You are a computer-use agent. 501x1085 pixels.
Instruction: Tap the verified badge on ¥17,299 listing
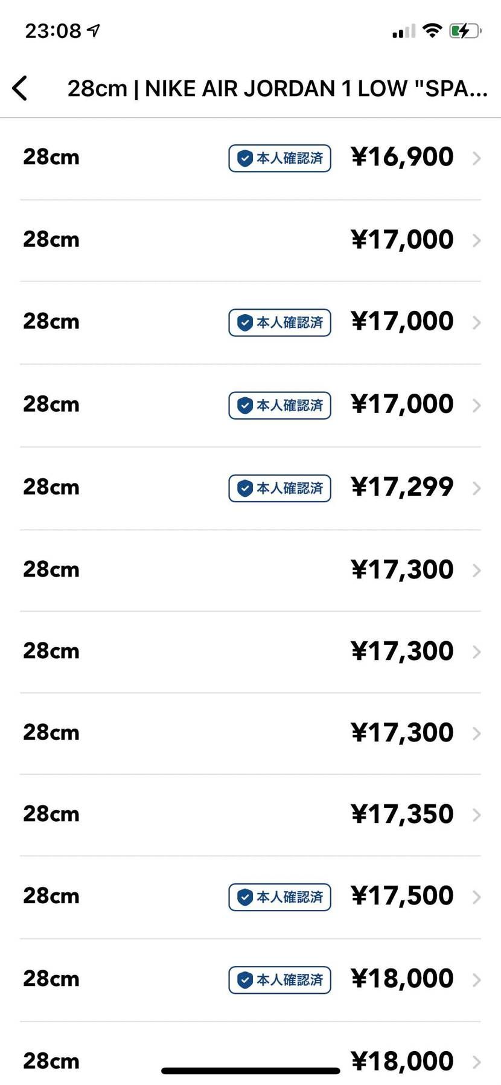(x=279, y=488)
